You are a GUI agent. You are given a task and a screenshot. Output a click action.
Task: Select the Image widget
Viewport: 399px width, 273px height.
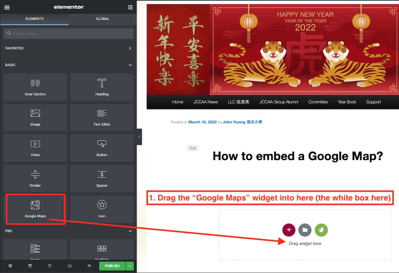35,117
